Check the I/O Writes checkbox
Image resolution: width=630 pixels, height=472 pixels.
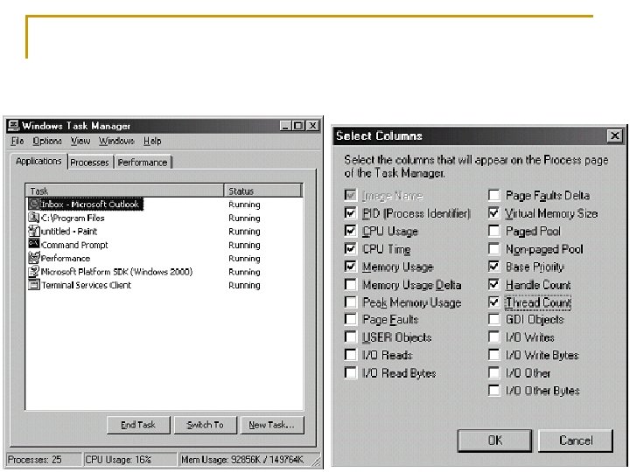tap(494, 337)
